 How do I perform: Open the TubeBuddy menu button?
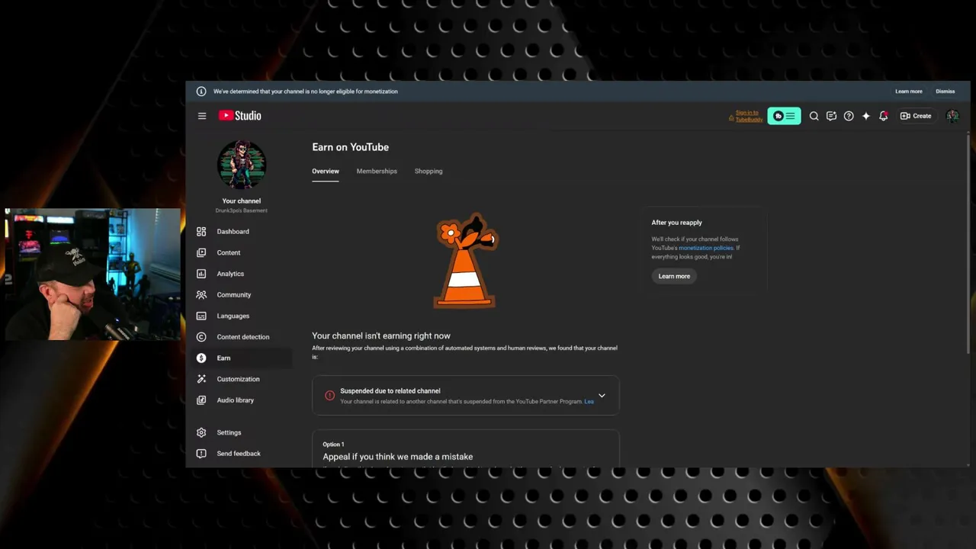coord(784,116)
